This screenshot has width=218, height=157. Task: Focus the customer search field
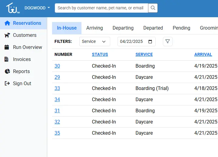pos(101,8)
